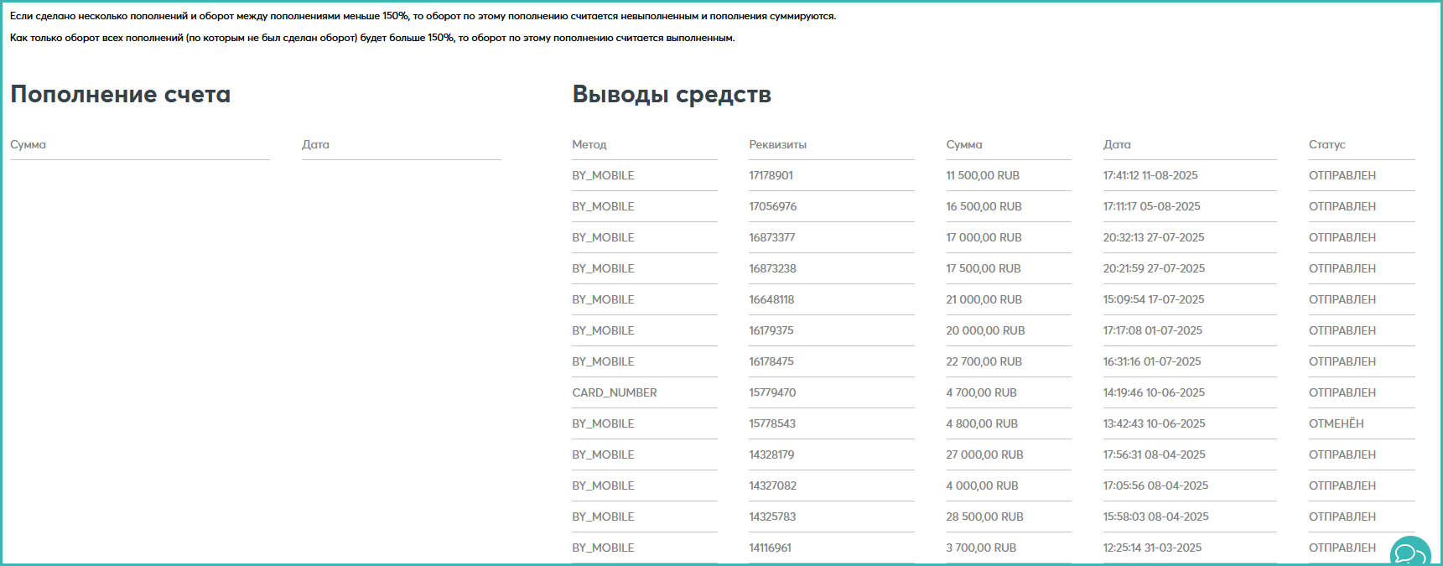Image resolution: width=1443 pixels, height=566 pixels.
Task: Click the amount 16 500,00 RUB
Action: pos(984,206)
